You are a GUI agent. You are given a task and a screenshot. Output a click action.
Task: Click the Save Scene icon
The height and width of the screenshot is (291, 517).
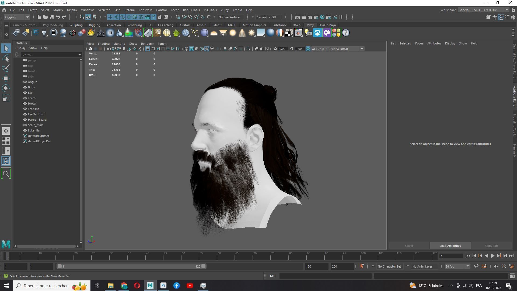click(x=51, y=17)
